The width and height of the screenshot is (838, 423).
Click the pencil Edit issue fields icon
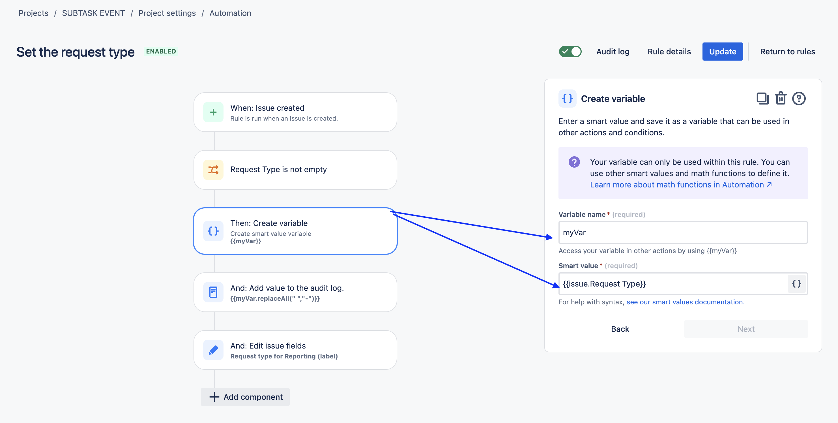click(213, 350)
